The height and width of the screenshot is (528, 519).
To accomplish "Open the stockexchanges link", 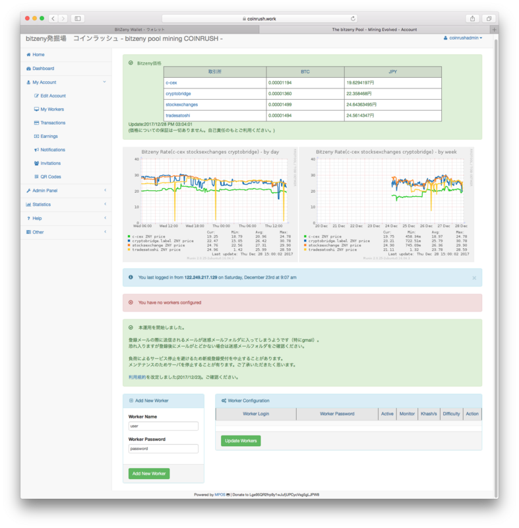I will click(x=181, y=105).
